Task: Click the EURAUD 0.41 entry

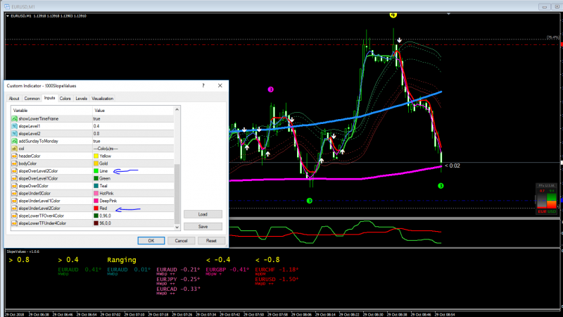Action: click(x=80, y=270)
